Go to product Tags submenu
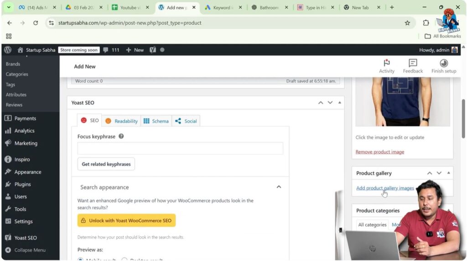The image size is (467, 261). 10,84
